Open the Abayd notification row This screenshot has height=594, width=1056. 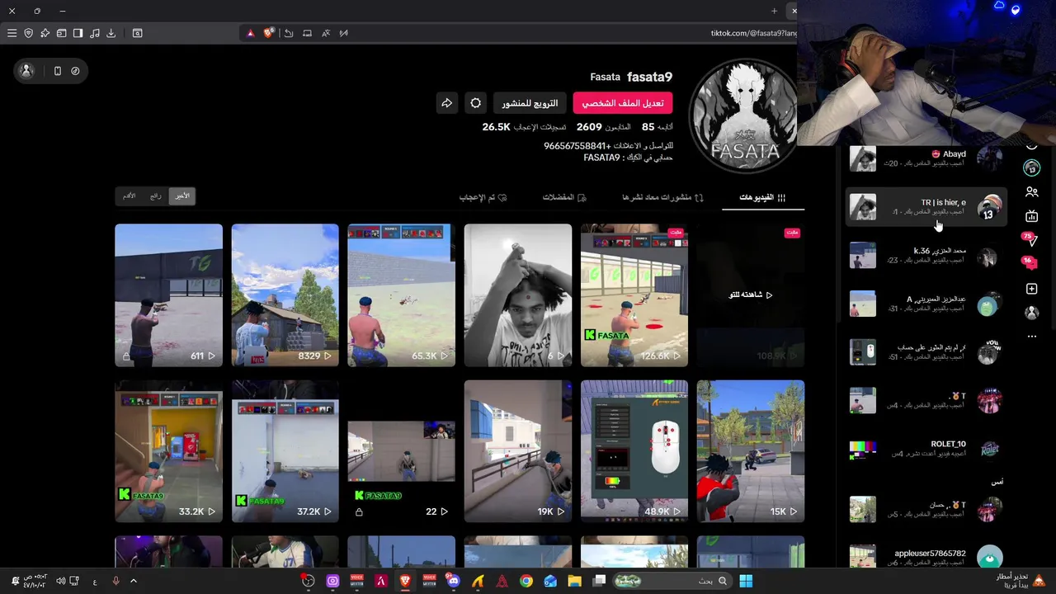926,158
